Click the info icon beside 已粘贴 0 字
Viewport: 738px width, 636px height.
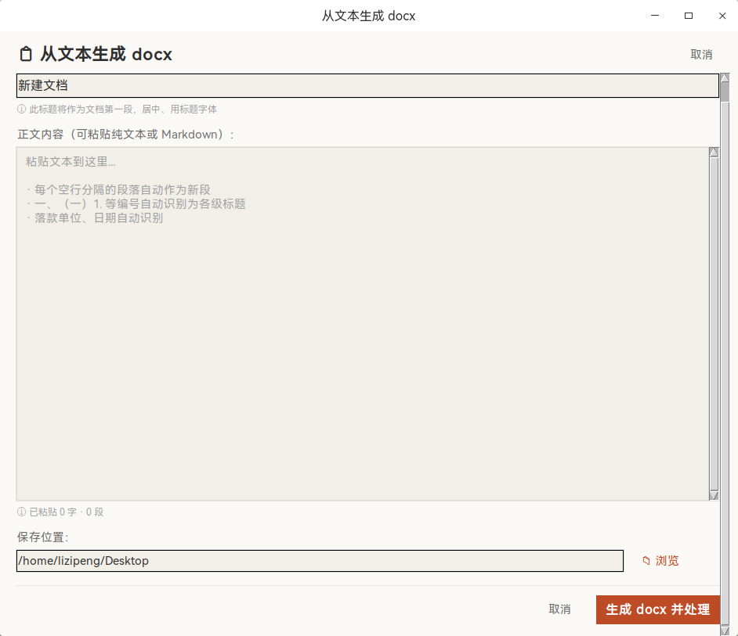point(22,512)
